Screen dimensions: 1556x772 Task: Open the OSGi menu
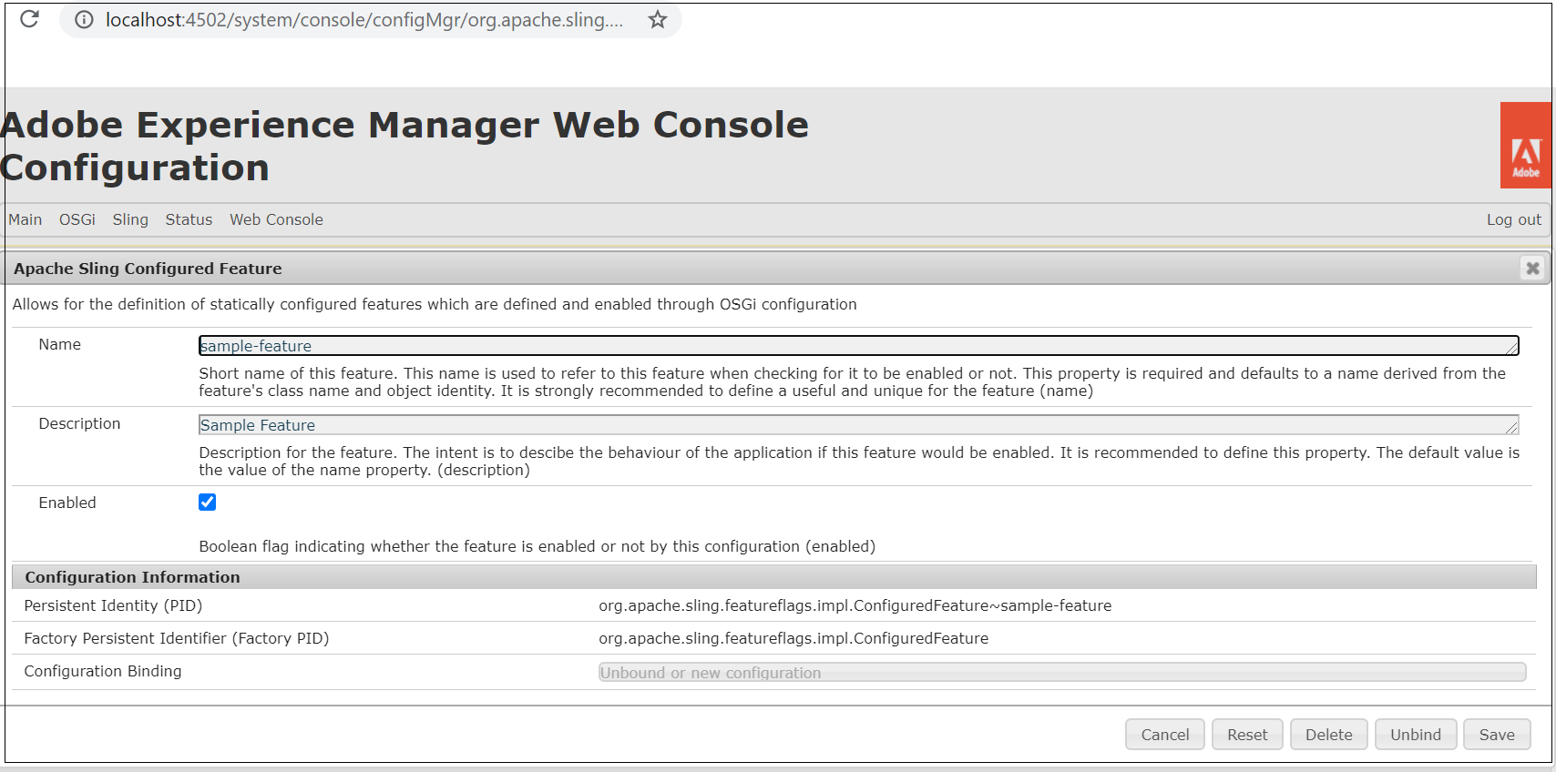pyautogui.click(x=77, y=219)
